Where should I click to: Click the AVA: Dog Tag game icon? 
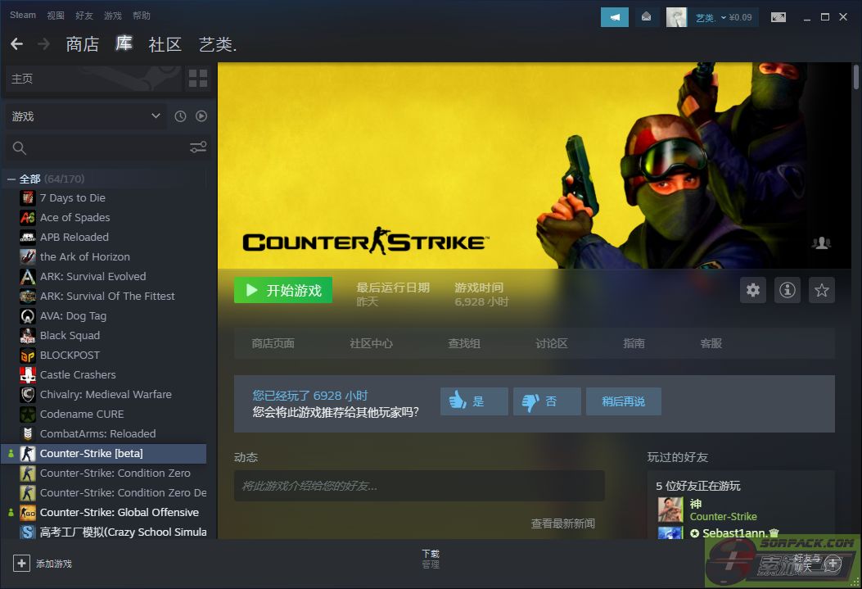coord(28,315)
